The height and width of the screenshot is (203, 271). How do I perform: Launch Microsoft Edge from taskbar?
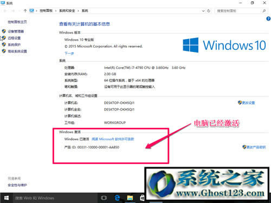tap(117, 198)
